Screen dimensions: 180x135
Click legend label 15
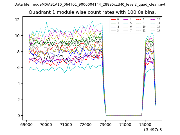158,30
